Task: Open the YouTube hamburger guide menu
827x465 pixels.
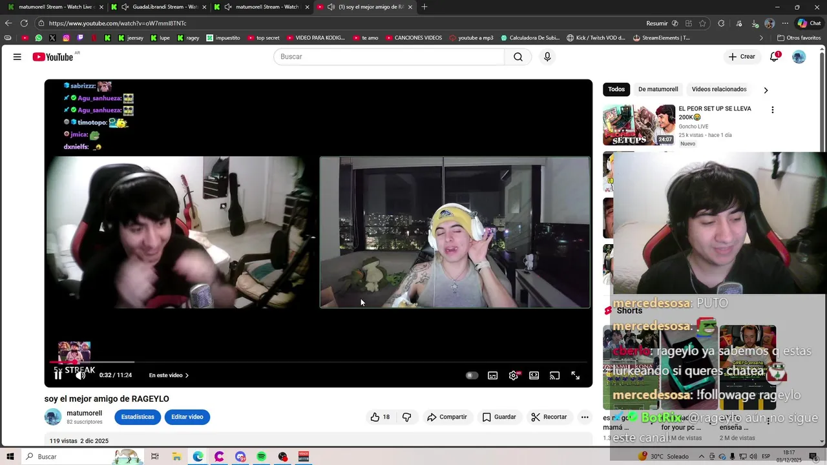Action: click(17, 57)
